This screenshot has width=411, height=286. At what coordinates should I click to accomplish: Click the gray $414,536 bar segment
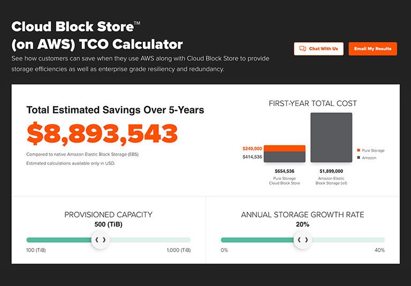tap(285, 157)
